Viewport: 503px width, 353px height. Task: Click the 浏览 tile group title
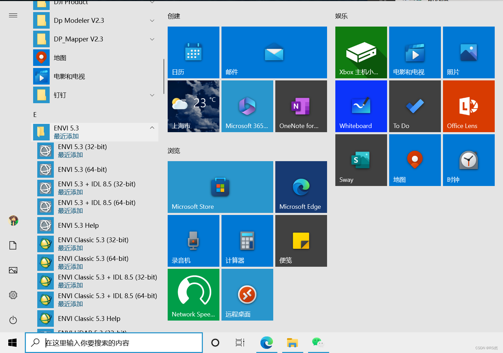click(174, 151)
